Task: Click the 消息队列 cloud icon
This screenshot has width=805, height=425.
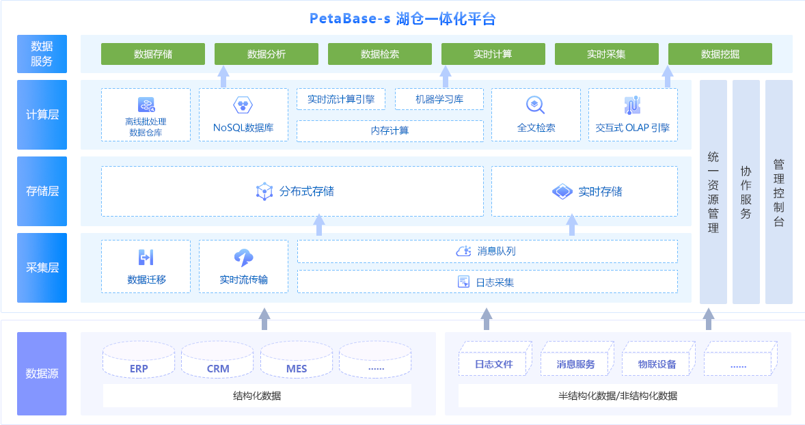Action: pyautogui.click(x=463, y=251)
